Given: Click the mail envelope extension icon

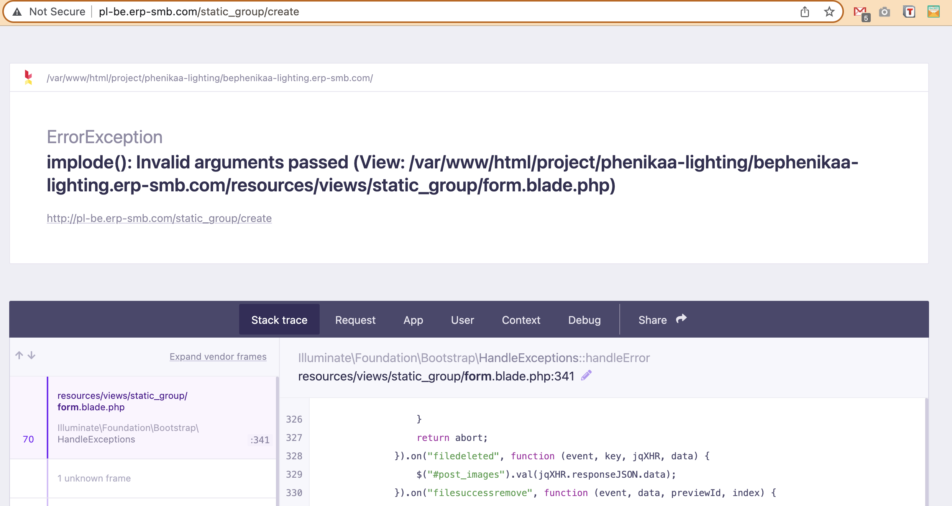Looking at the screenshot, I should coord(934,12).
